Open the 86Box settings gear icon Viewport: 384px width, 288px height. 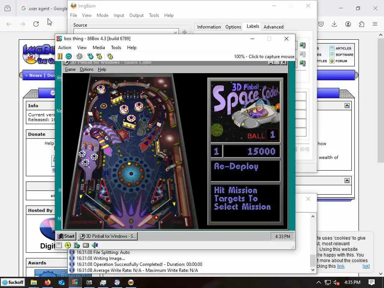pos(110,56)
